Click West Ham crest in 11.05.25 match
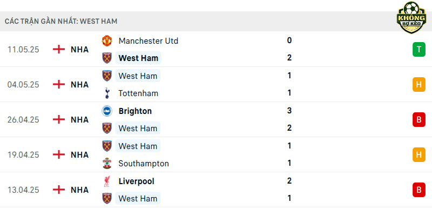Image resolution: width=432 pixels, height=216 pixels. [107, 58]
